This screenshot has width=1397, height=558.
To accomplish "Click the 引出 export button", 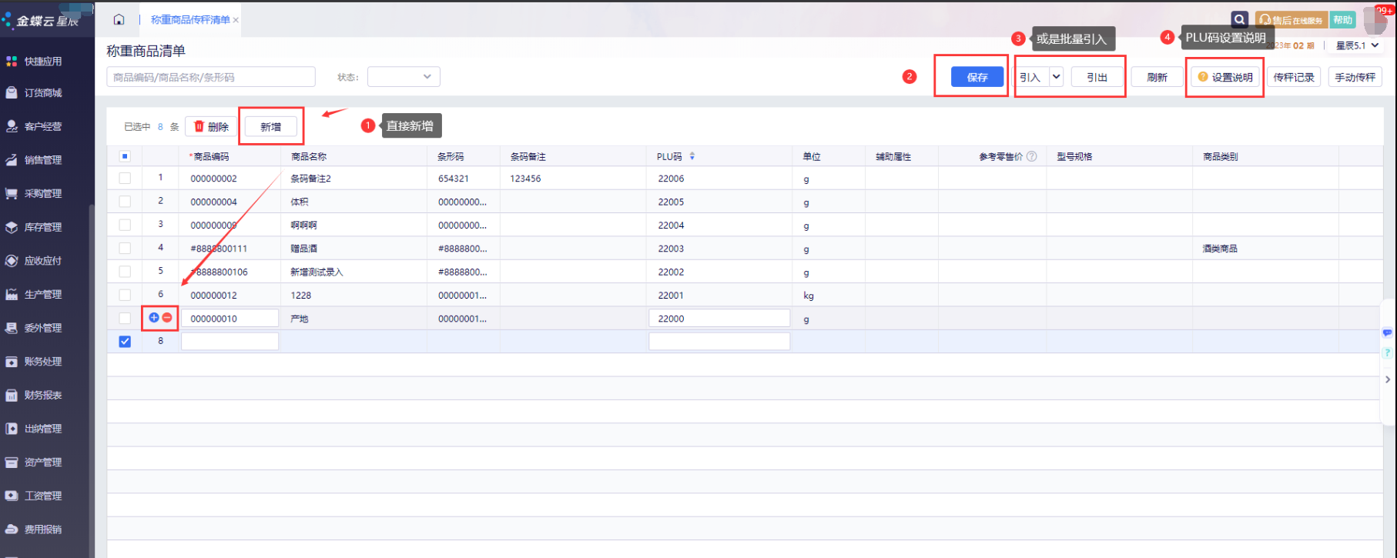I will point(1097,77).
